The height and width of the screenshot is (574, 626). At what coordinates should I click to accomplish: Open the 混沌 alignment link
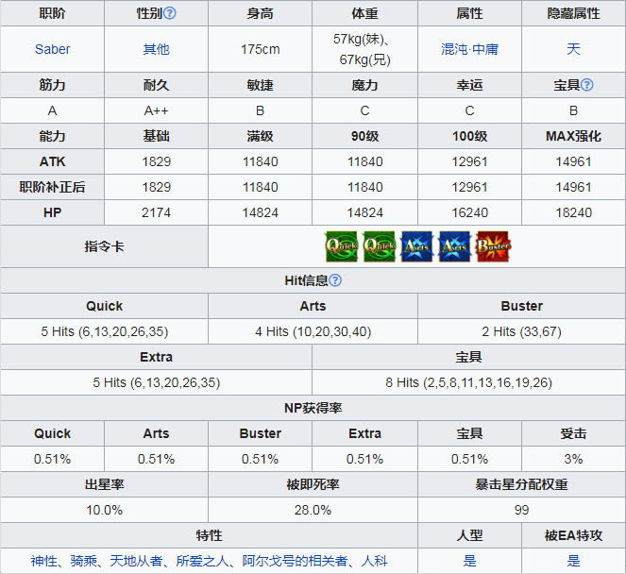[x=454, y=49]
